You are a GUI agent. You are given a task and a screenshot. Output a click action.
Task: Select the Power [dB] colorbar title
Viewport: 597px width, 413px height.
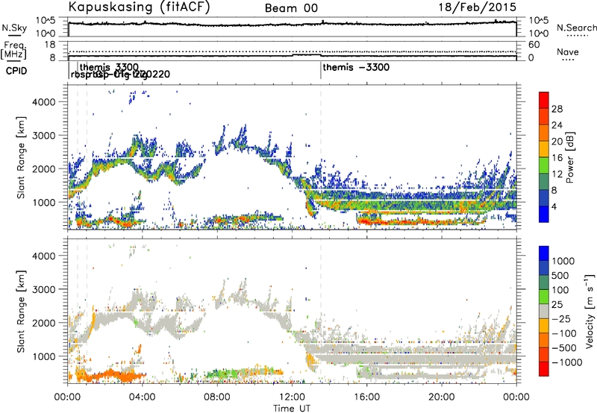[570, 157]
